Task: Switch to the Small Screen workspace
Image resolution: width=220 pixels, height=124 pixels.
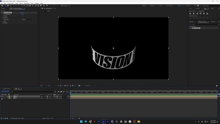Action: tap(169, 6)
